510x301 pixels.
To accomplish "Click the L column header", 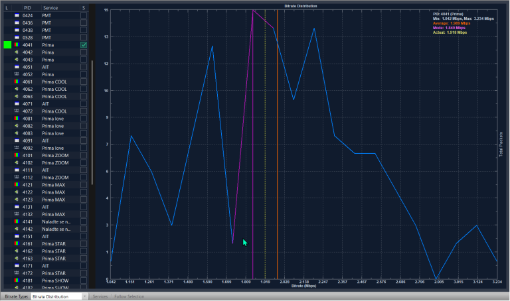I will point(7,8).
